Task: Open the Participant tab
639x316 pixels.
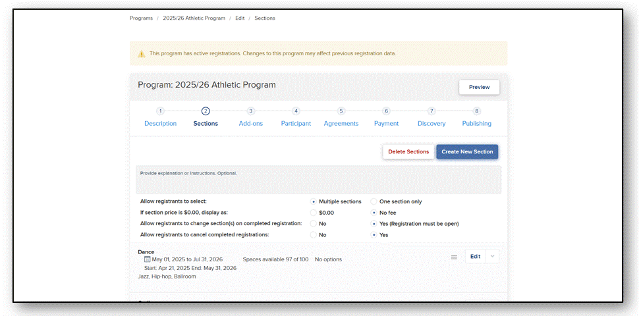Action: point(296,123)
